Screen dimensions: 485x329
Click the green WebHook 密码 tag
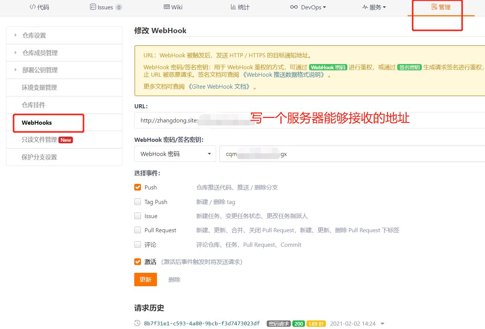point(328,67)
